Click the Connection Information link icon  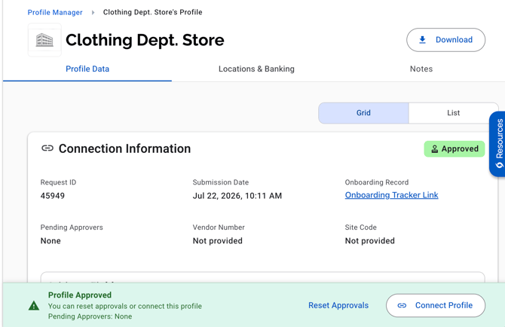tap(47, 148)
